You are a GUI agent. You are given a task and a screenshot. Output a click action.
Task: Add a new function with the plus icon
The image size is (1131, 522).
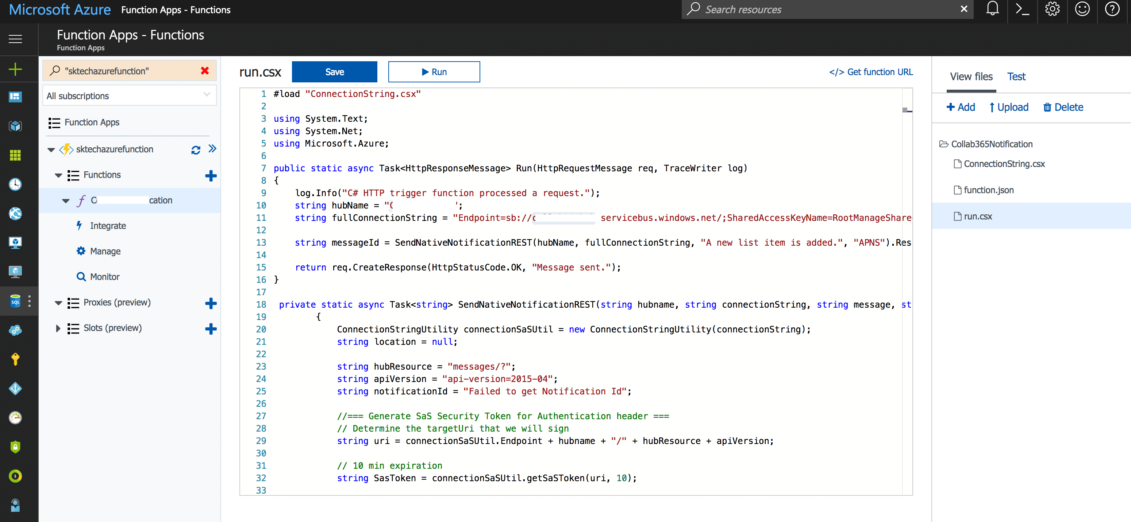click(x=211, y=176)
